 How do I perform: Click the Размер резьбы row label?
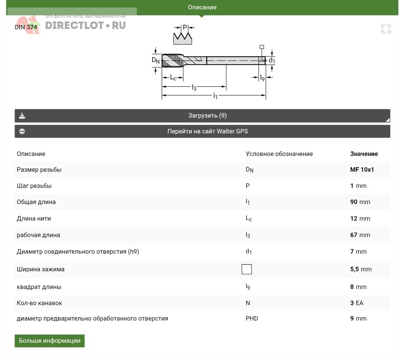pos(39,169)
